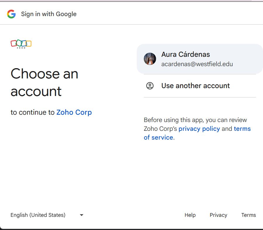Click the Choose an account heading

(x=44, y=82)
